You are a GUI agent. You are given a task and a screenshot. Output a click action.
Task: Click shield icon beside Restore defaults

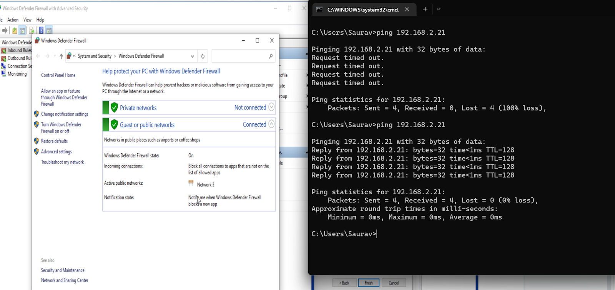coord(37,141)
